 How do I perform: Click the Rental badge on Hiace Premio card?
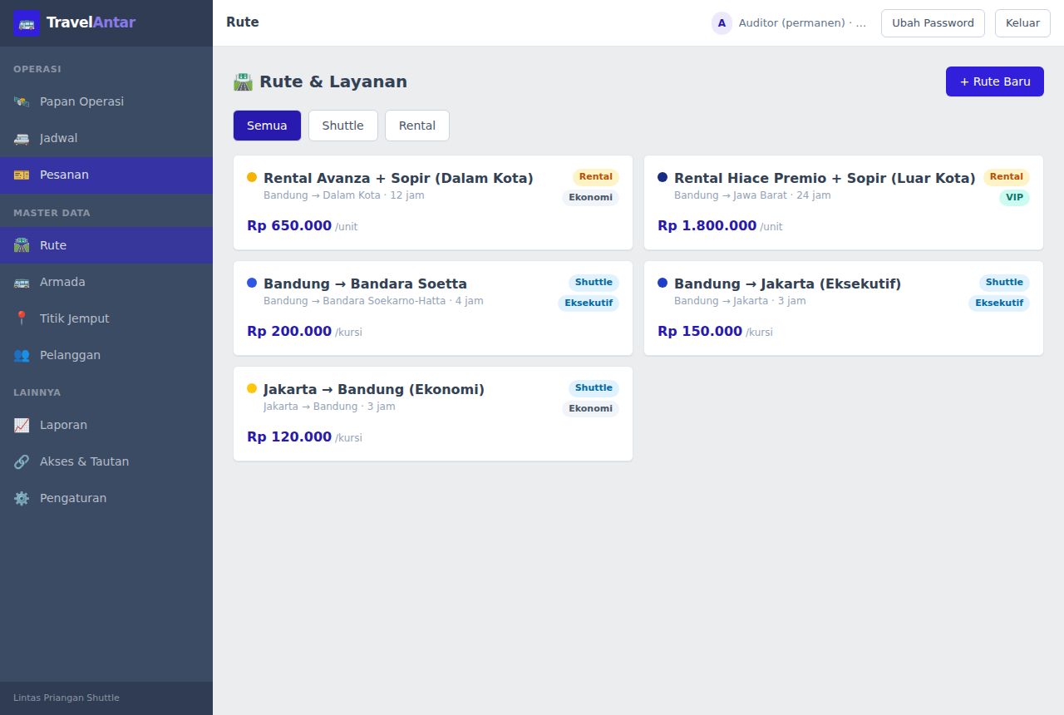[1007, 177]
